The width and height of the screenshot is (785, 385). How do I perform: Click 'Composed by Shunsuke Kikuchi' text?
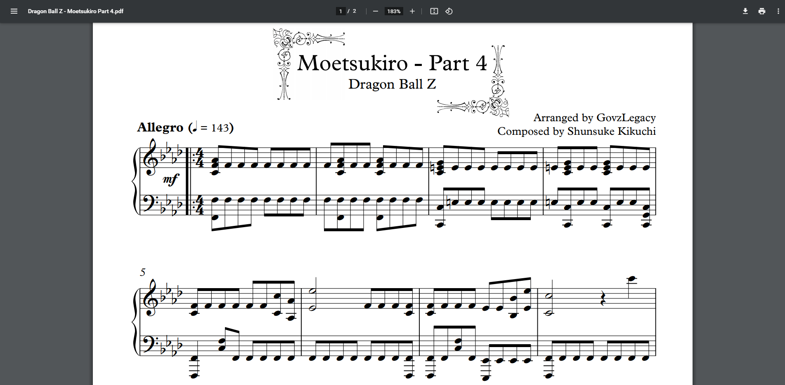point(576,131)
